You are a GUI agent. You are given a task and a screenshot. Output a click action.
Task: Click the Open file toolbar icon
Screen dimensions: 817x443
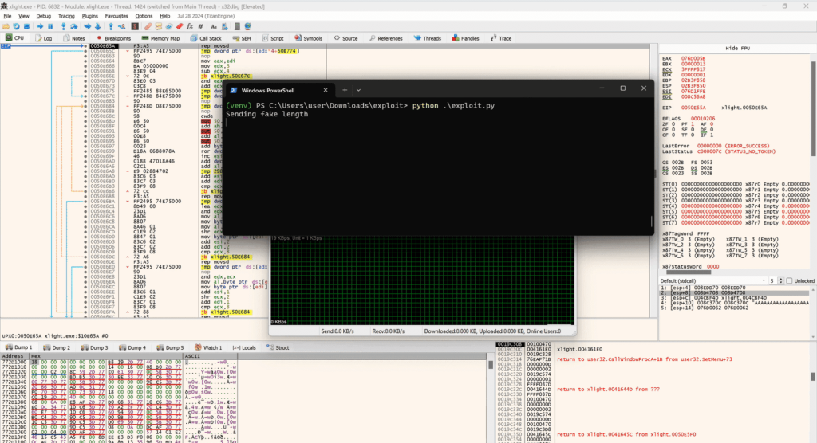pos(6,26)
